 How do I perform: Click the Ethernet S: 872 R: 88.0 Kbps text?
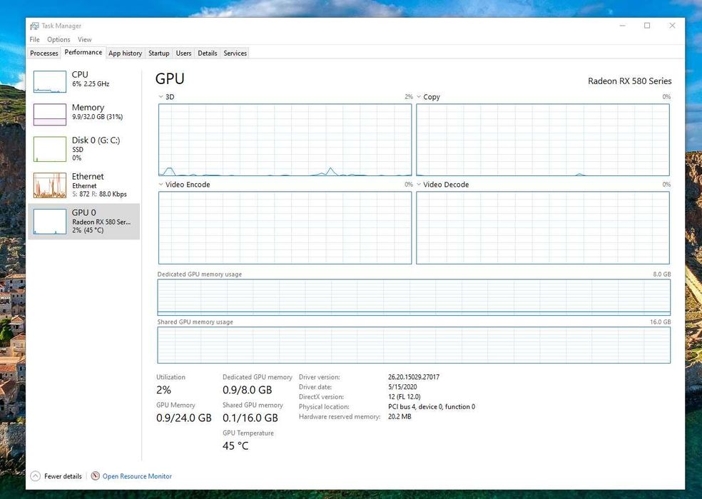(x=99, y=194)
